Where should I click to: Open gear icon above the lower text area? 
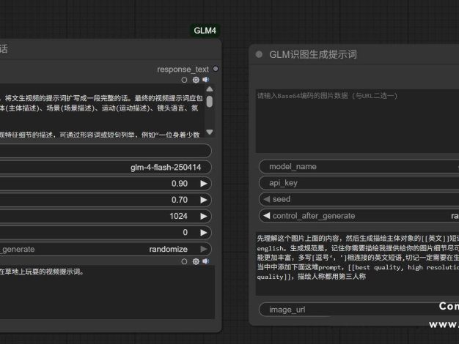[x=196, y=261]
